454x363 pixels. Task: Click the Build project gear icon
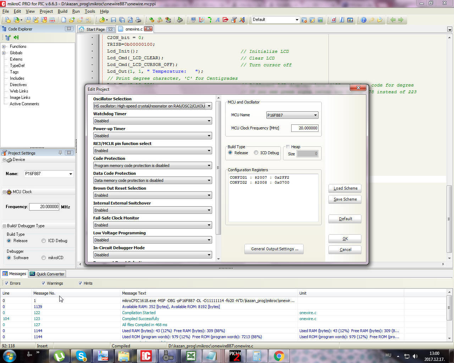(x=151, y=20)
